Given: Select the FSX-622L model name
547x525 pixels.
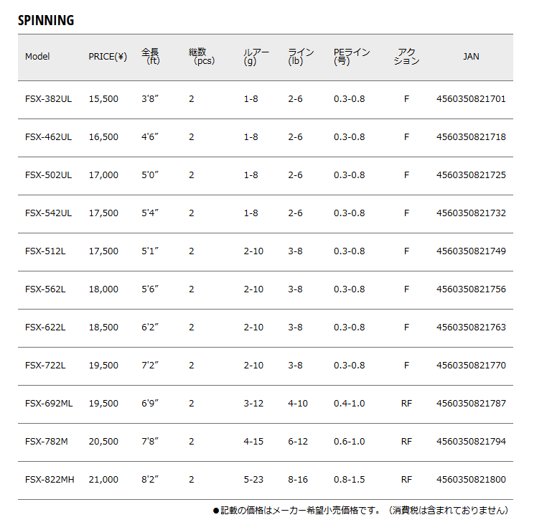Looking at the screenshot, I should click(x=45, y=327).
